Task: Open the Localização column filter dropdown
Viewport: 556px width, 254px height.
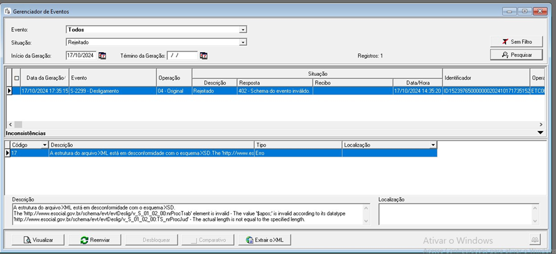Action: click(432, 145)
